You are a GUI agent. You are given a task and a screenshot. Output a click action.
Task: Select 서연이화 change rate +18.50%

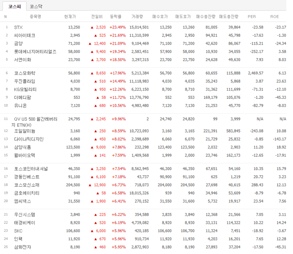coord(118,60)
